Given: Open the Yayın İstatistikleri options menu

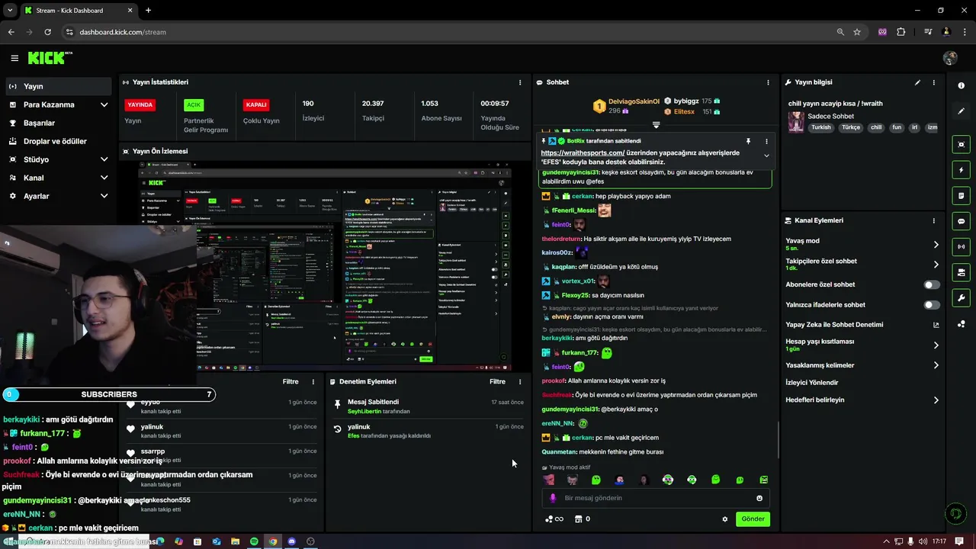Looking at the screenshot, I should tap(520, 82).
